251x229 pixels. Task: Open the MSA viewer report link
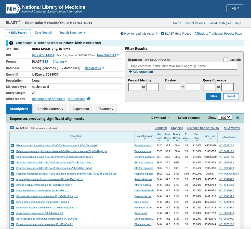tap(76, 99)
